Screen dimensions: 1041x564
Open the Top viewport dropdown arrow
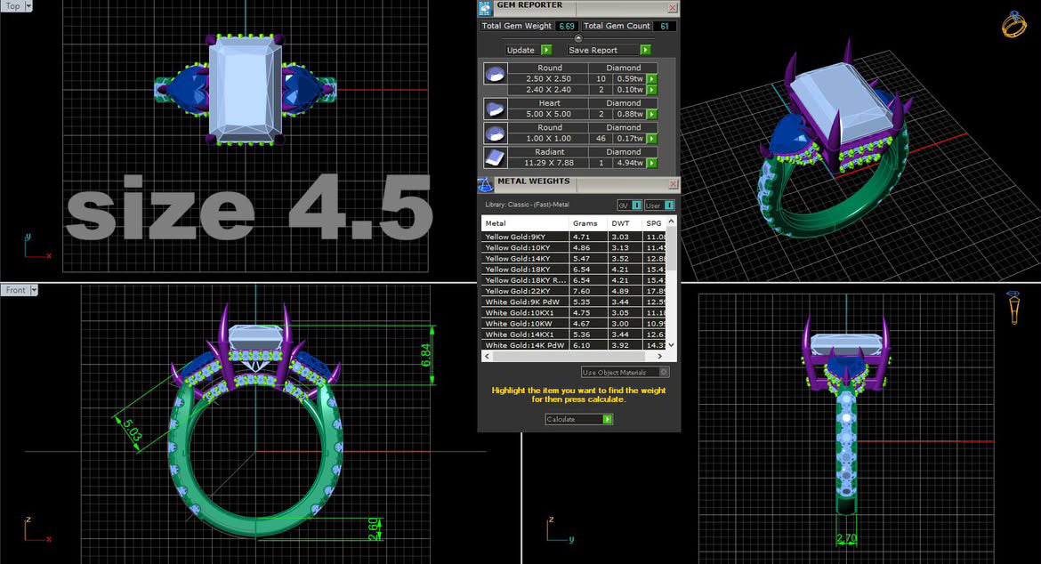click(x=28, y=6)
